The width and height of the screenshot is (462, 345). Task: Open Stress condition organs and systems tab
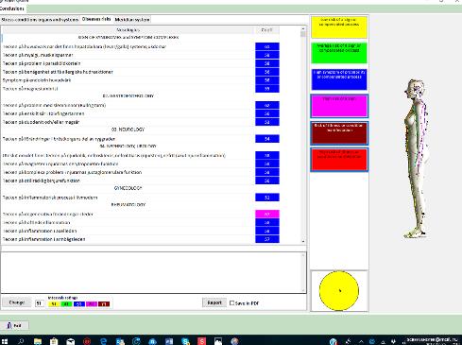click(40, 20)
